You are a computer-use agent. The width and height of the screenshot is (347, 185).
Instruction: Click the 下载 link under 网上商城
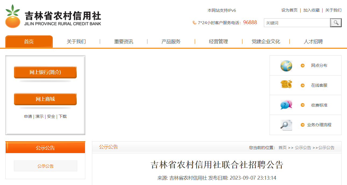click(x=63, y=117)
